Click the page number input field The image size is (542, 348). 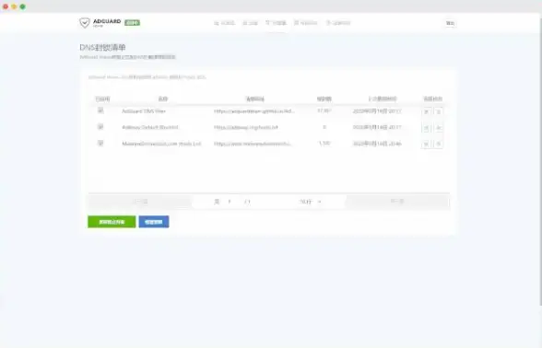[x=230, y=202]
